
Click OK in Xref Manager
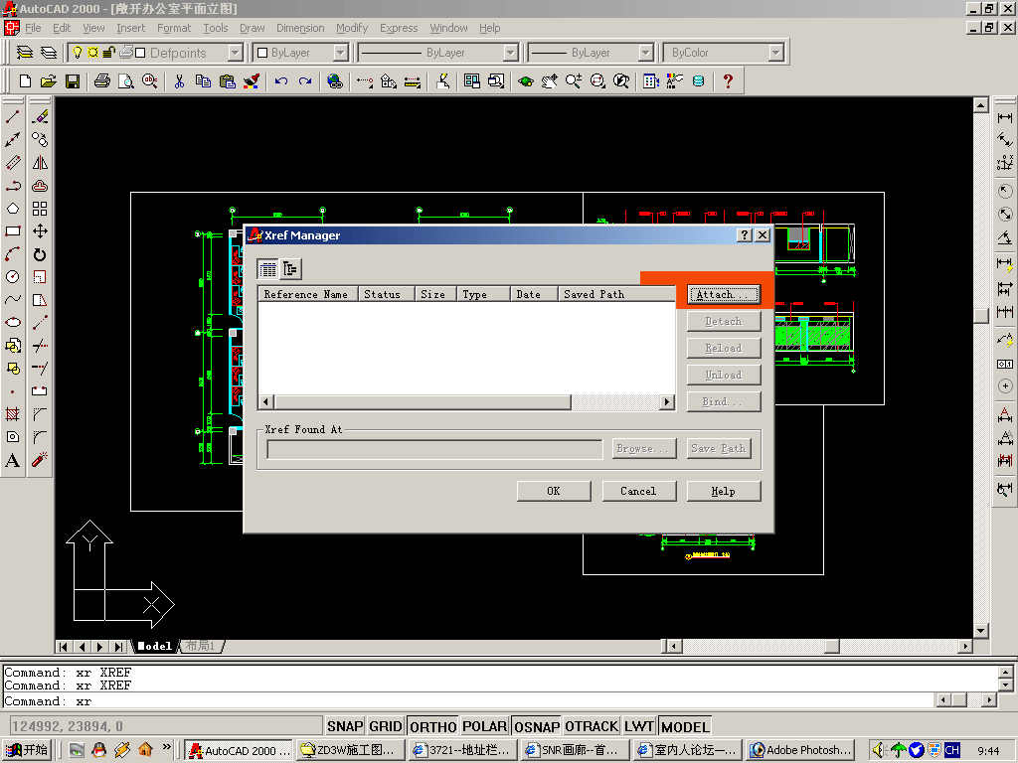pyautogui.click(x=554, y=491)
